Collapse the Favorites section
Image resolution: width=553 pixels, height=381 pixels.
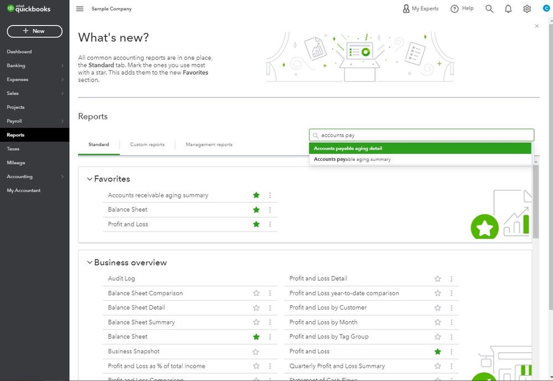90,179
